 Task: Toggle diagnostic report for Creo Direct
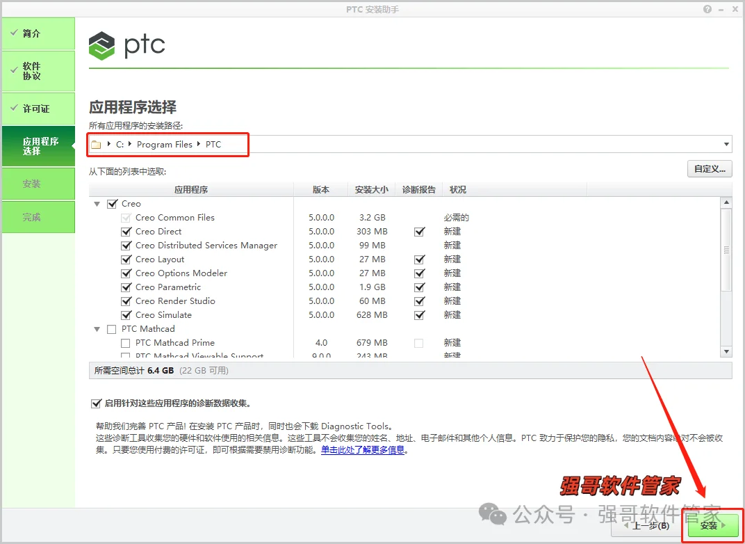point(419,232)
